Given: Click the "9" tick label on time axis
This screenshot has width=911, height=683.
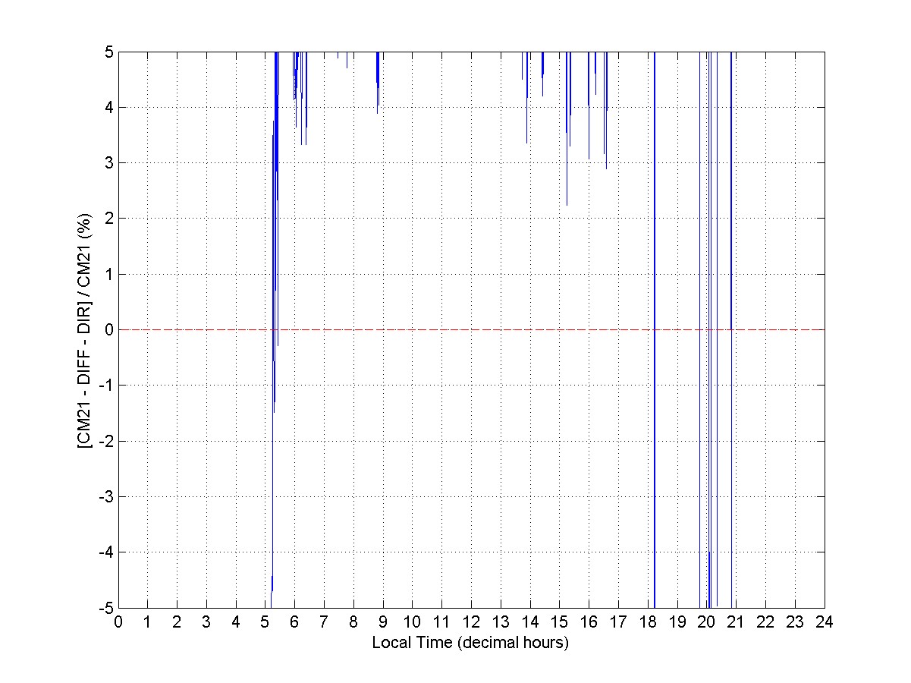Looking at the screenshot, I should (383, 622).
